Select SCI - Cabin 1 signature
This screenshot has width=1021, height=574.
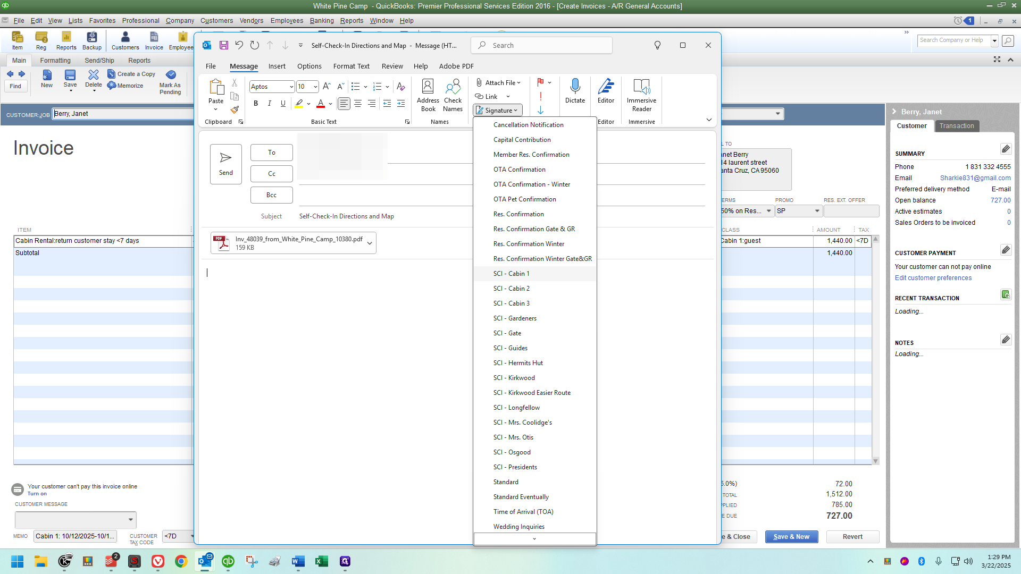pyautogui.click(x=534, y=274)
